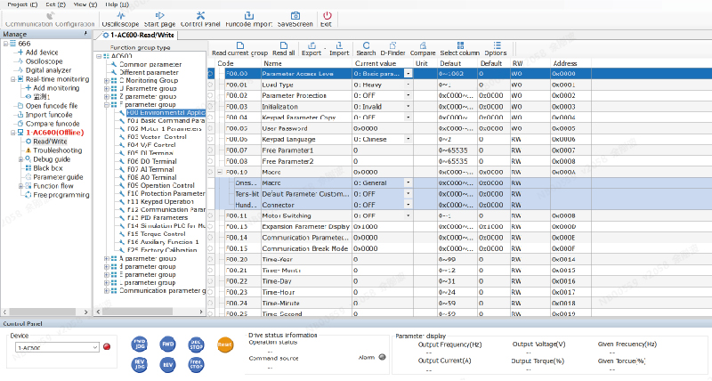Pin the Manage panel
This screenshot has height=381, width=712.
(x=85, y=34)
